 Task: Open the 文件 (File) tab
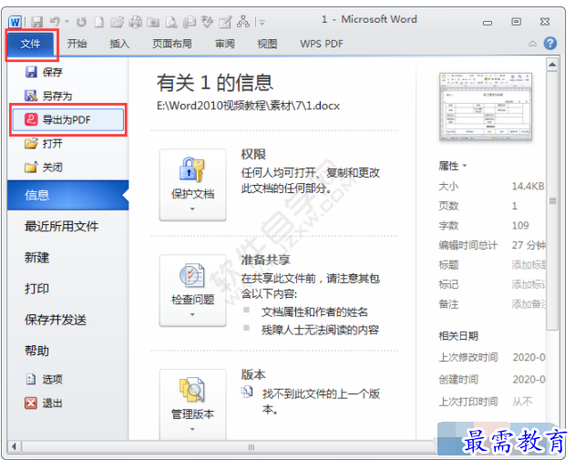30,44
